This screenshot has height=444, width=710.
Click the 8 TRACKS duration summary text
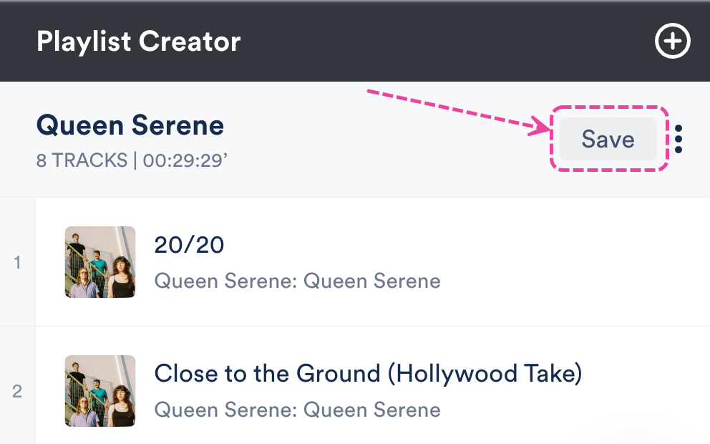(82, 160)
